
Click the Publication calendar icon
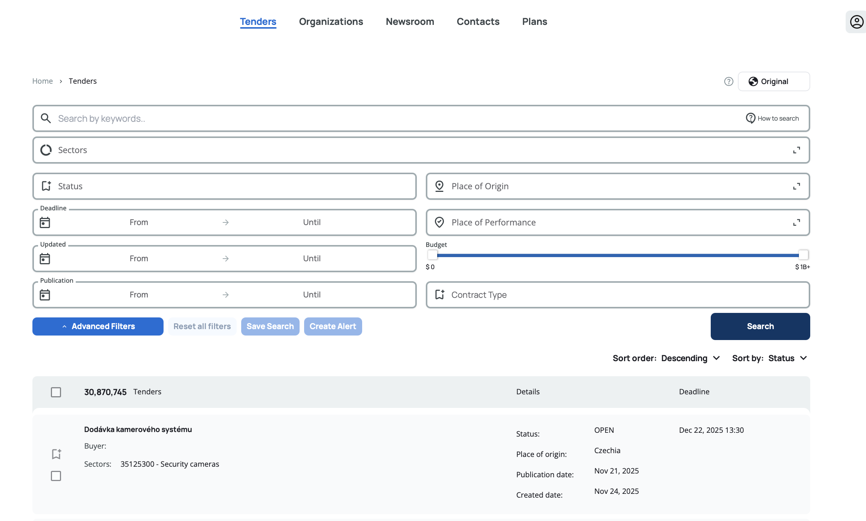click(x=45, y=295)
